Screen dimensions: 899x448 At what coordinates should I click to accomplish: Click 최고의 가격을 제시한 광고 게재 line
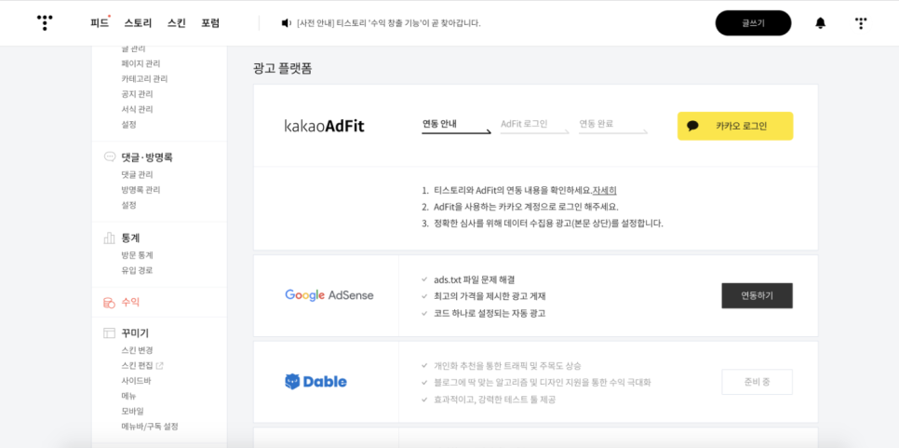tap(490, 296)
